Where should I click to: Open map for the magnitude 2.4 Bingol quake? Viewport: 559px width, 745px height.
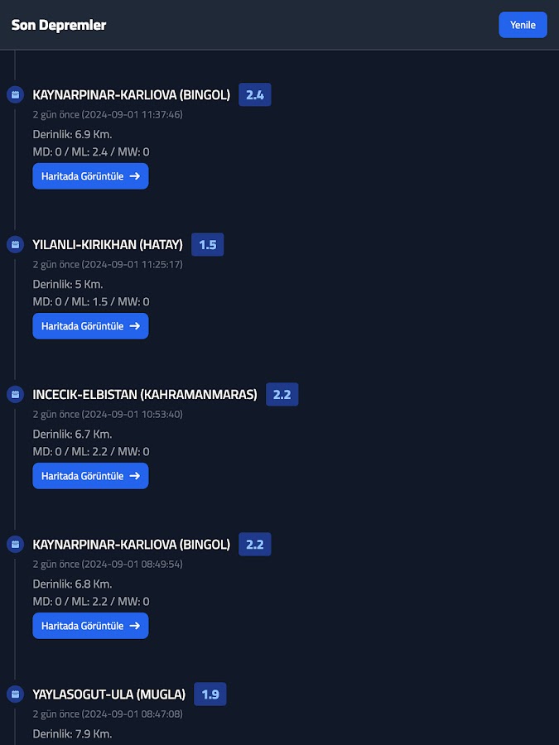(x=90, y=176)
